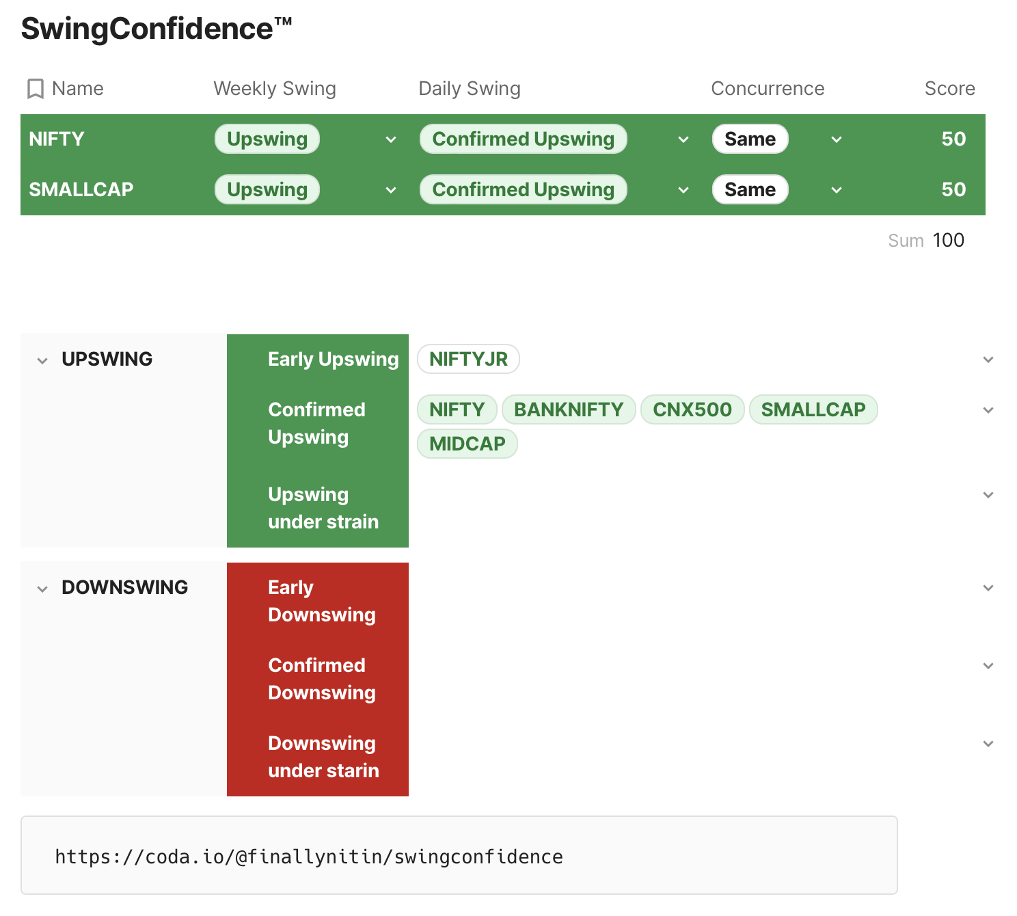Viewport: 1017px width, 916px height.
Task: Click the Confirmed Downswing red label
Action: tap(322, 679)
